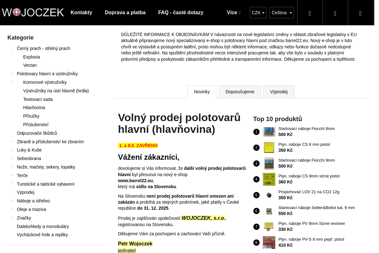Click the Top 10 produktů heading
The image size is (379, 253).
tap(278, 119)
